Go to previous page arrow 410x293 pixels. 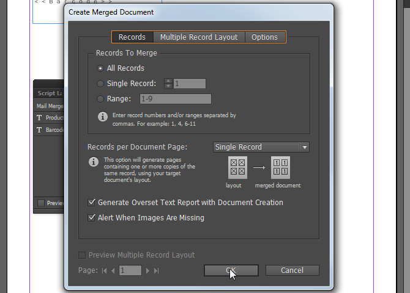tap(113, 270)
